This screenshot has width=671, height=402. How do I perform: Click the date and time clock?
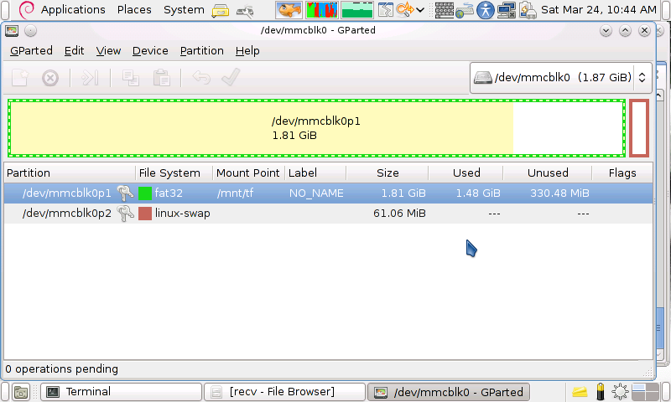[599, 9]
